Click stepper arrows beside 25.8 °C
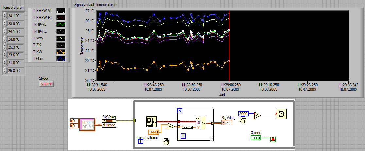This screenshot has height=151, width=365. [x=5, y=70]
